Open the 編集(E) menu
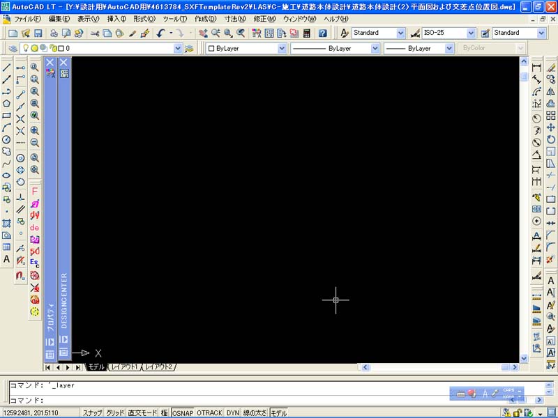The image size is (558, 418). click(59, 19)
